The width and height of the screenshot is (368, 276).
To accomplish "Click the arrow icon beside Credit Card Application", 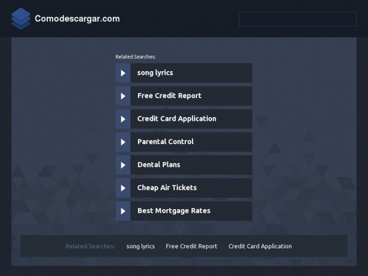I will [123, 119].
